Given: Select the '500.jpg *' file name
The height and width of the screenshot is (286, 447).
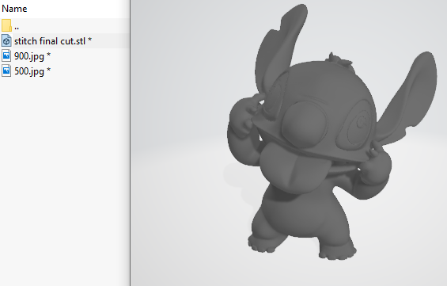Looking at the screenshot, I should tap(32, 71).
